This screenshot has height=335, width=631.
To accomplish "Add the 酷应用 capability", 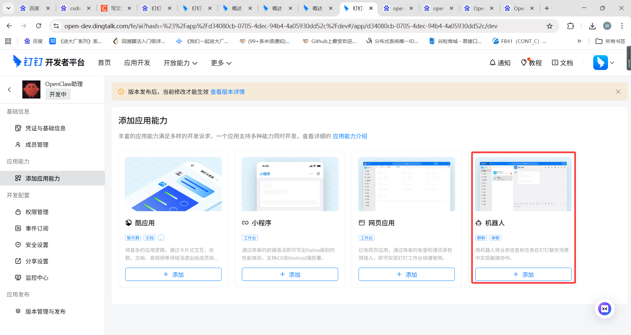I will click(x=173, y=274).
